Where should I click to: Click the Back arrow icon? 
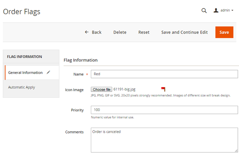[87, 32]
